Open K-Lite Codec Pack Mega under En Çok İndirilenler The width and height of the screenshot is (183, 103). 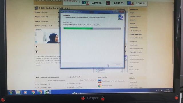click(75, 87)
